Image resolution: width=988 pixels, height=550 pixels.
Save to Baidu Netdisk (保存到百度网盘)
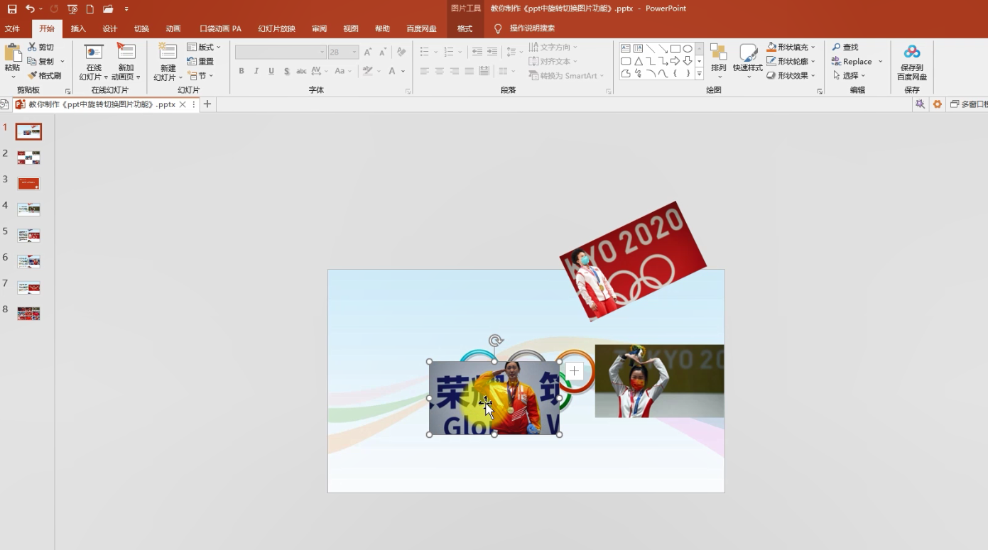click(912, 61)
